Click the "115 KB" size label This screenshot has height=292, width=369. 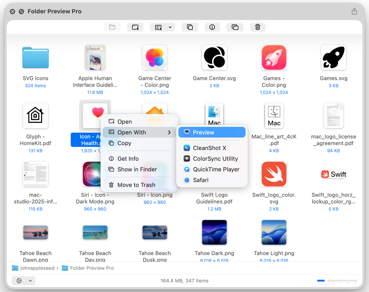36,209
